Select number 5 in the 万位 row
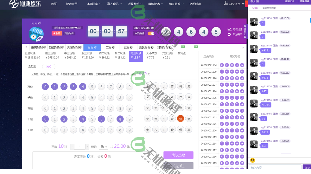311x174 pixels. pyautogui.click(x=92, y=87)
